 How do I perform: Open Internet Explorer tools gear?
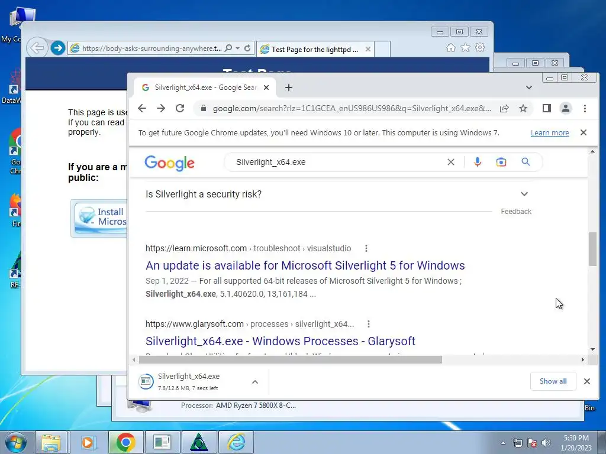480,47
